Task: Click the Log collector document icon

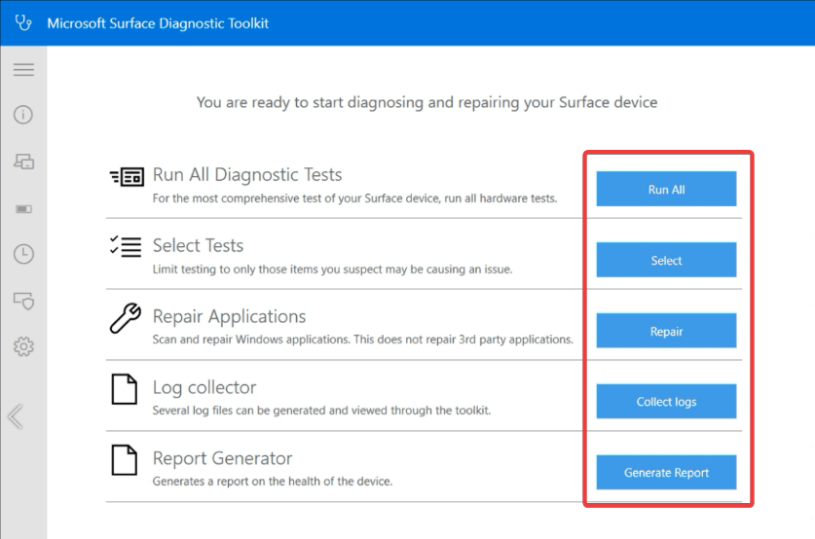Action: click(125, 389)
